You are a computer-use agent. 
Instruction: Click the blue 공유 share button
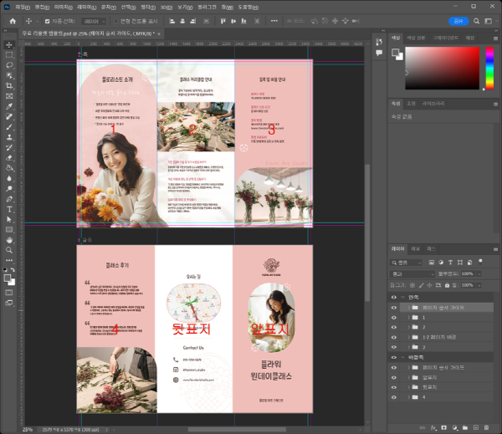(458, 20)
